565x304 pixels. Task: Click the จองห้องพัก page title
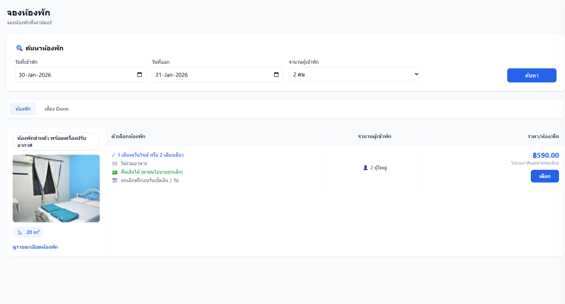pyautogui.click(x=28, y=13)
